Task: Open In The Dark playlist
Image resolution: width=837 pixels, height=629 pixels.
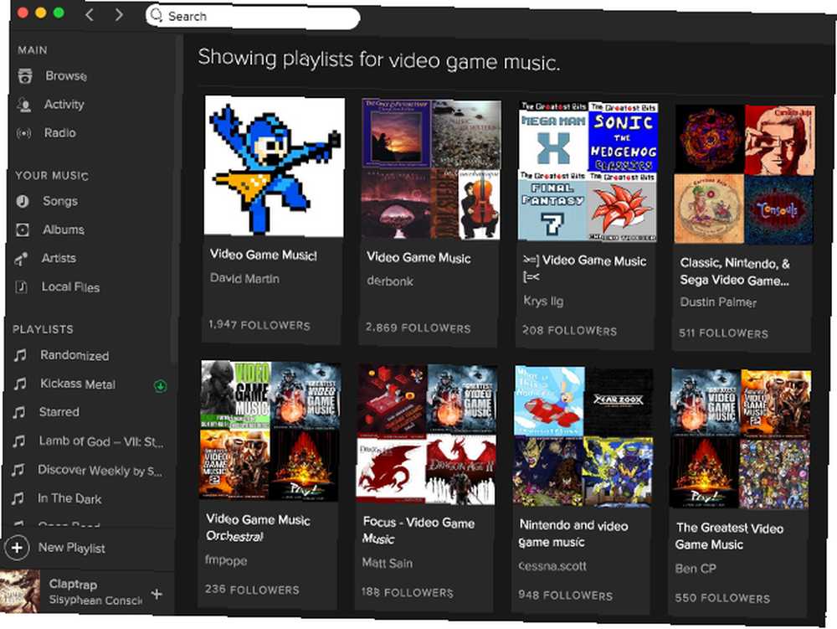Action: [69, 498]
